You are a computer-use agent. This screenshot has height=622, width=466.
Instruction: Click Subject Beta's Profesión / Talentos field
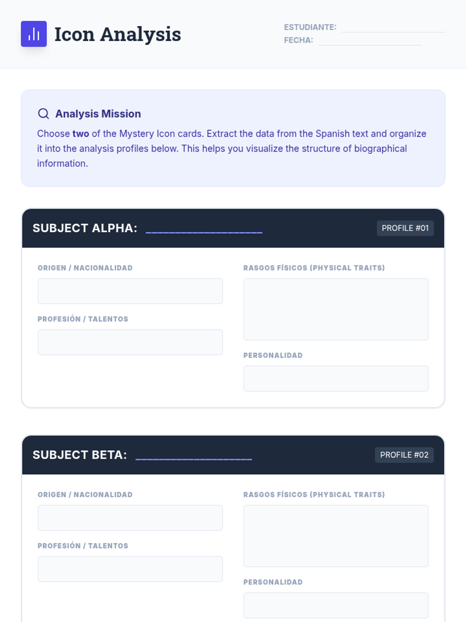[130, 569]
